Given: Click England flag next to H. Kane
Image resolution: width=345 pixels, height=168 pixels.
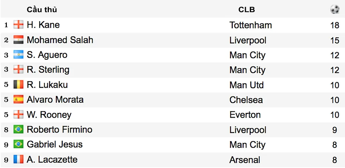Looking at the screenshot, I should [18, 25].
